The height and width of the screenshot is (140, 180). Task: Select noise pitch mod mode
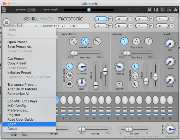pos(69,84)
